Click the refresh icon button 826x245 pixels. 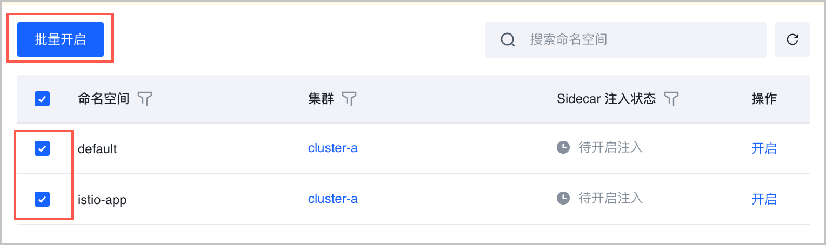coord(792,39)
